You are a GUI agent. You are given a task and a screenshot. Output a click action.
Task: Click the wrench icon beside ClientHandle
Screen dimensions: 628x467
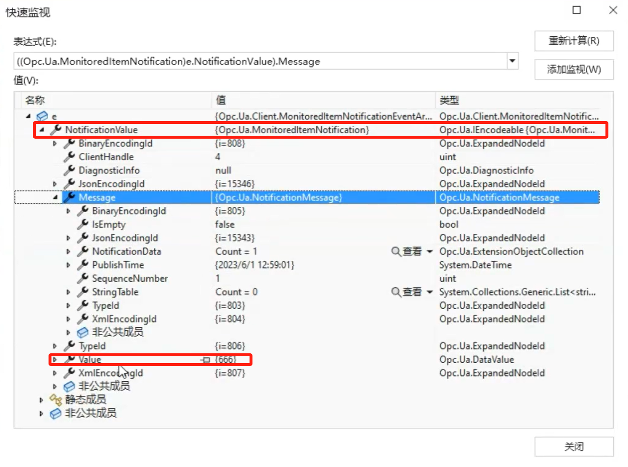69,157
